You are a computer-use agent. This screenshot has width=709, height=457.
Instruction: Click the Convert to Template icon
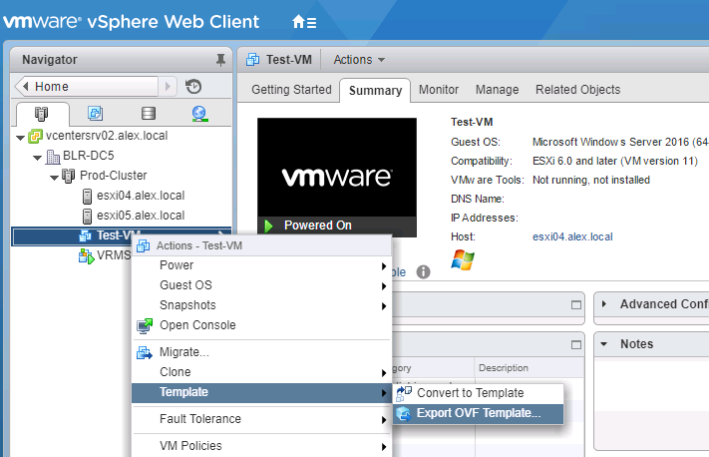(x=404, y=394)
